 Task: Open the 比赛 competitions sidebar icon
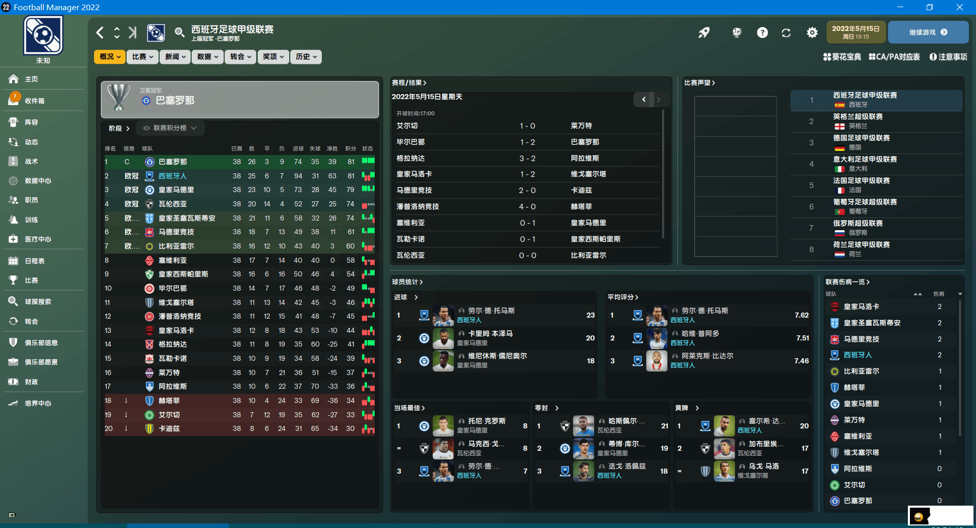pyautogui.click(x=14, y=280)
